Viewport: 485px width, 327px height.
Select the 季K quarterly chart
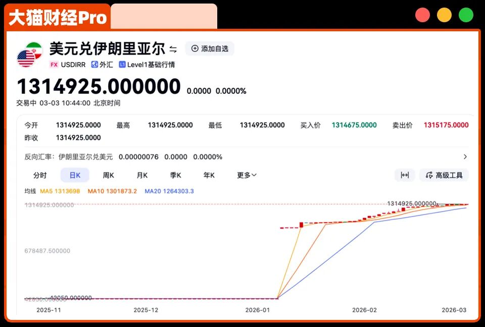[175, 175]
